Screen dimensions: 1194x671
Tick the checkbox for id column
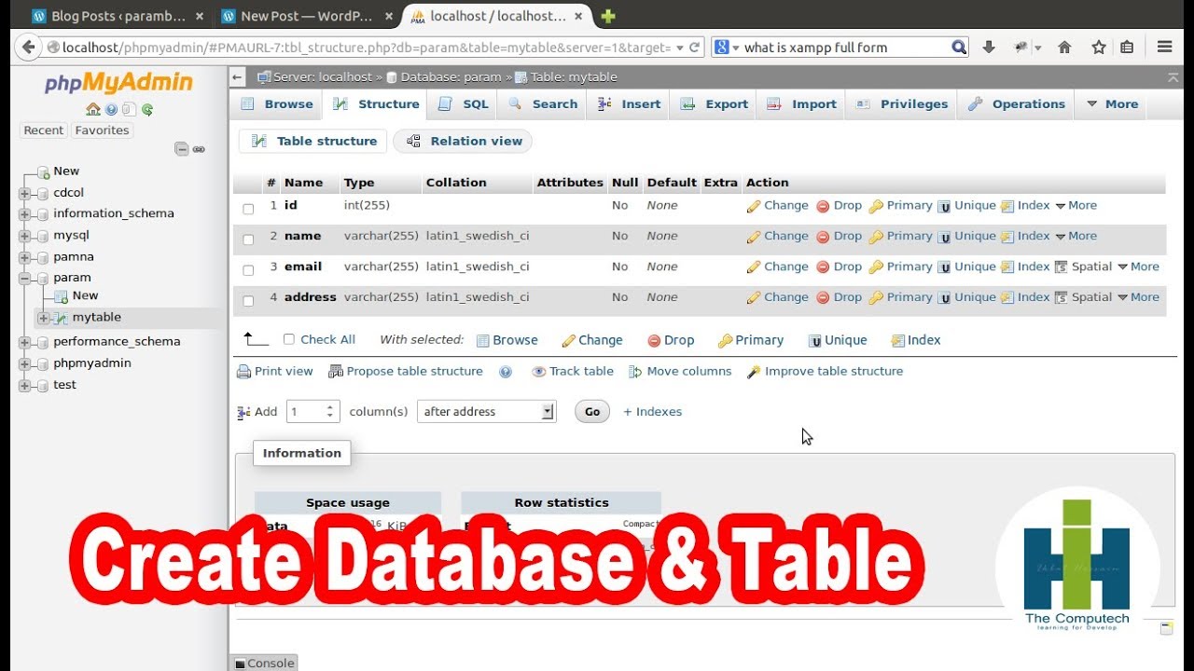[248, 209]
